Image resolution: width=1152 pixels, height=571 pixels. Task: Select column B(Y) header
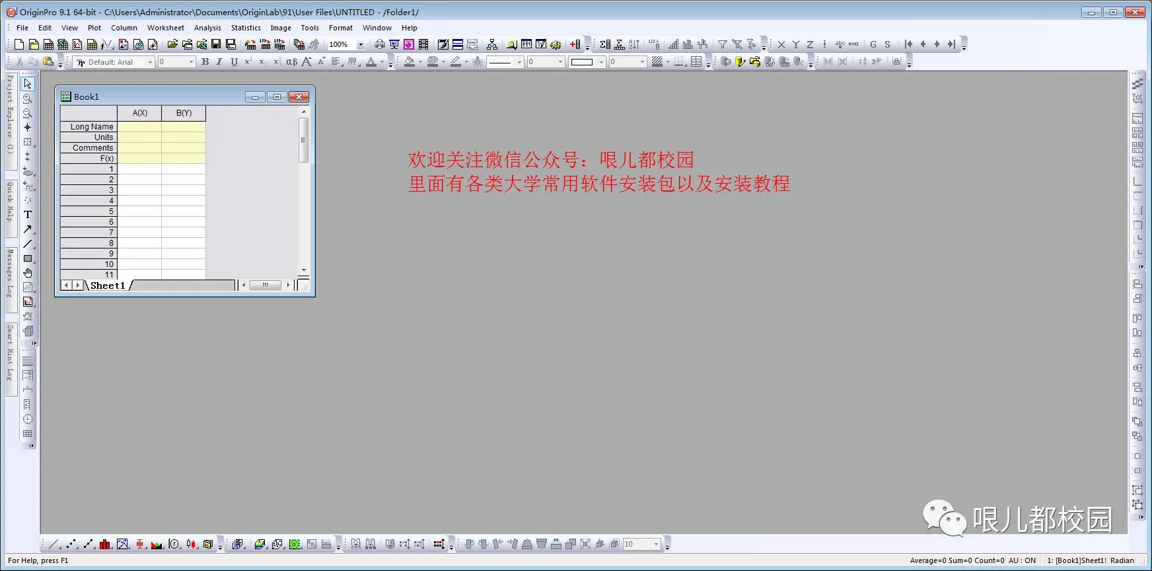pos(184,113)
